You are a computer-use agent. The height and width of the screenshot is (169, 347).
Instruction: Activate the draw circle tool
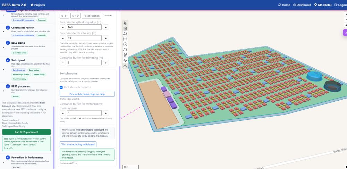[x=125, y=44]
